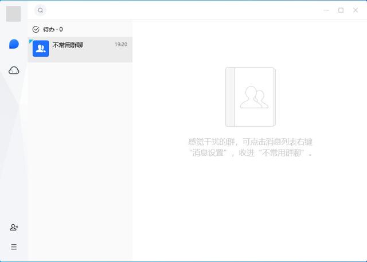367x262 pixels.
Task: Click the 19:20 timestamp on conversation
Action: click(120, 44)
